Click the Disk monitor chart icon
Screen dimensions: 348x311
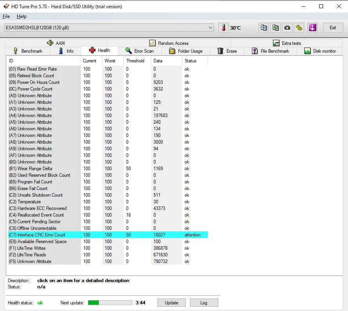[x=307, y=51]
